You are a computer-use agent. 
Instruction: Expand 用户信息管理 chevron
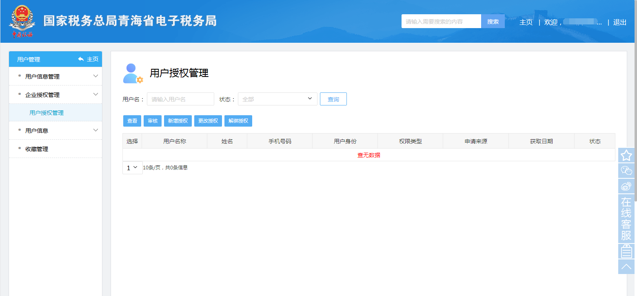tap(96, 76)
